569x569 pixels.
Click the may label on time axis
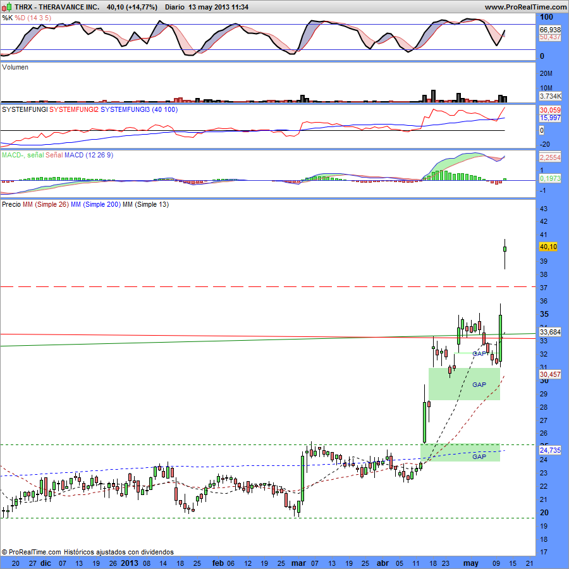point(470,563)
